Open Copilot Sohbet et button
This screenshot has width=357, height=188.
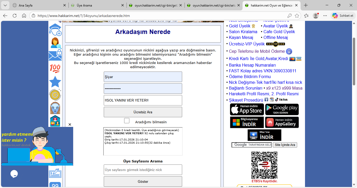pyautogui.click(x=343, y=16)
